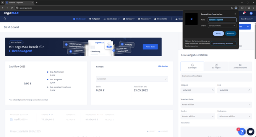This screenshot has height=137, width=256.
Task: Open the Alle Konten link
Action: point(163,66)
